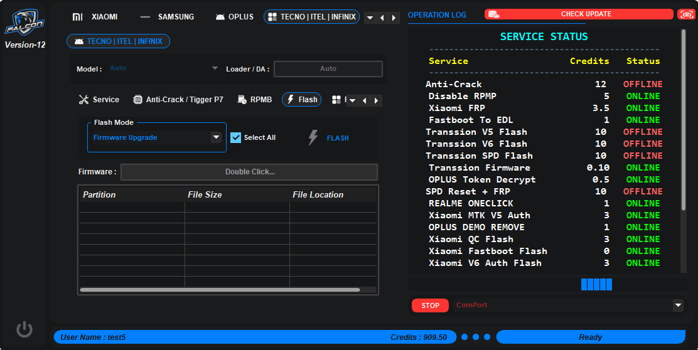Select the TECNO | ITEL | INFINIX top tab
This screenshot has width=698, height=350.
coord(311,17)
